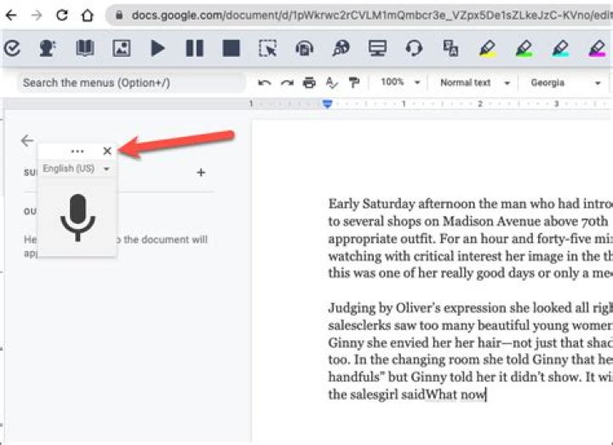Toggle voice typing with the microphone
Viewport: 613px width, 445px height.
coord(77,218)
